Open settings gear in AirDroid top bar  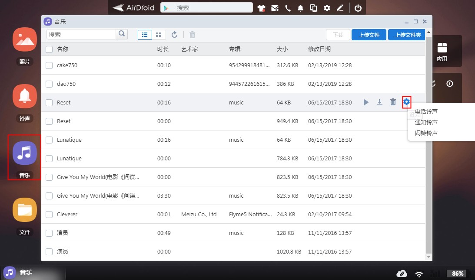pos(326,8)
